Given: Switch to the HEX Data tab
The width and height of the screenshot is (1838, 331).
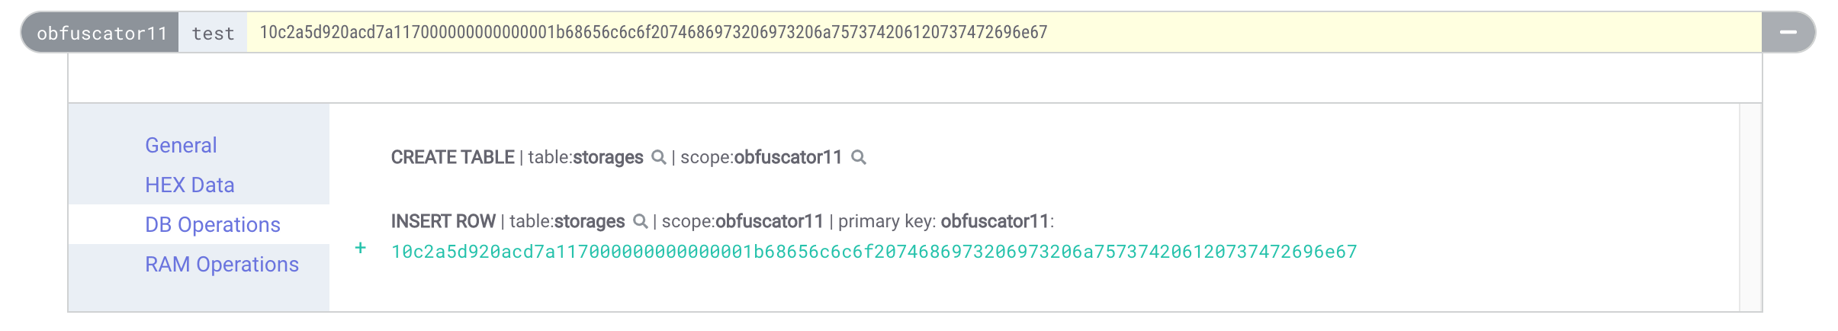Looking at the screenshot, I should tap(190, 185).
